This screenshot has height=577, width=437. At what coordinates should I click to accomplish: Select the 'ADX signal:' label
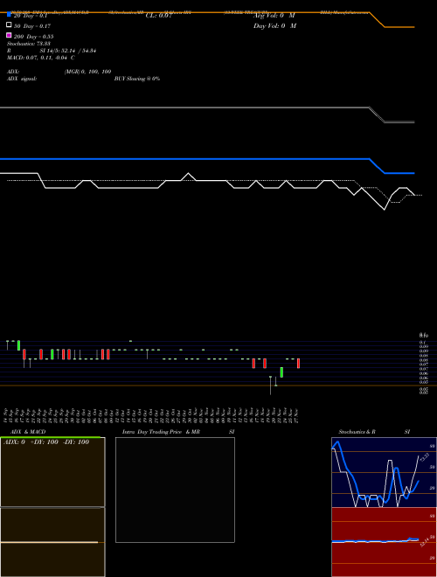point(21,79)
